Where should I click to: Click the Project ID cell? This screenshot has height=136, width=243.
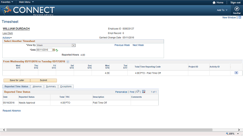[199, 73]
